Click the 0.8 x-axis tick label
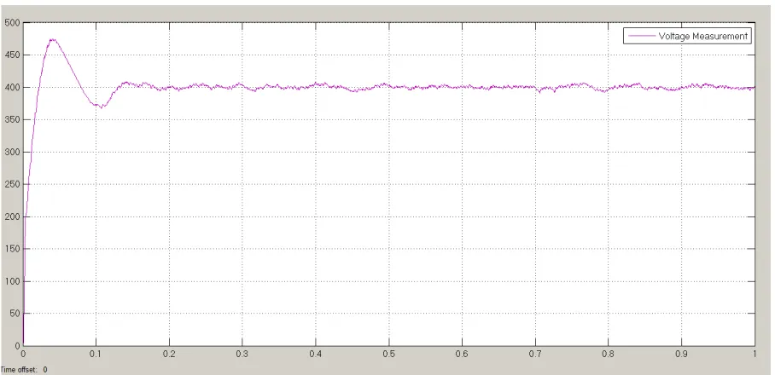775x375 pixels. point(609,354)
